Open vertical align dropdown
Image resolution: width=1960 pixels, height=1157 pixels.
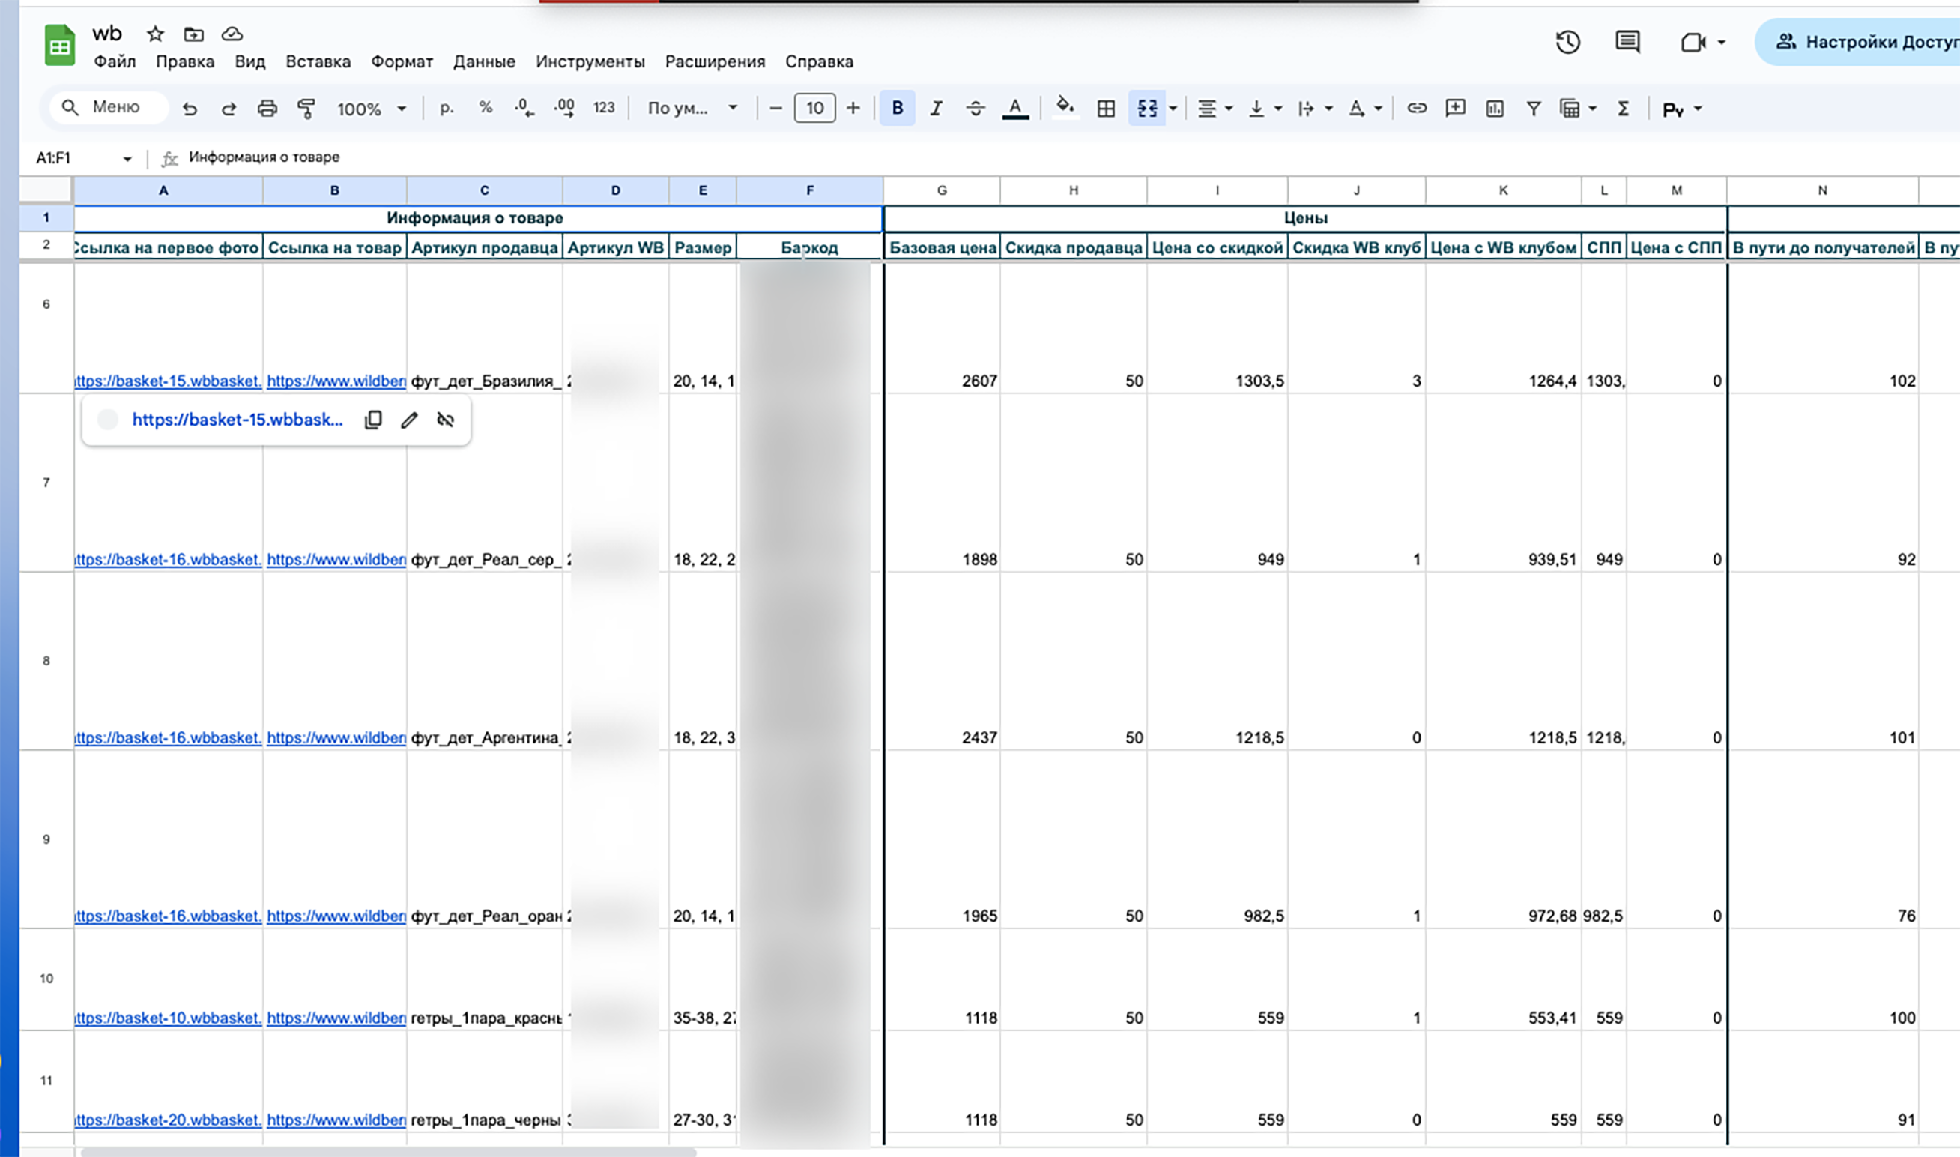[x=1265, y=109]
